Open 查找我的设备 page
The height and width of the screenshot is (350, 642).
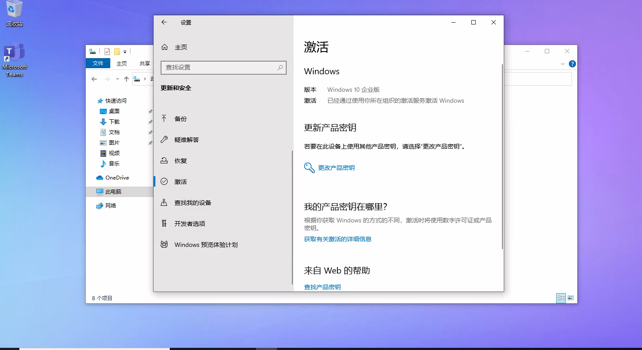pyautogui.click(x=223, y=203)
